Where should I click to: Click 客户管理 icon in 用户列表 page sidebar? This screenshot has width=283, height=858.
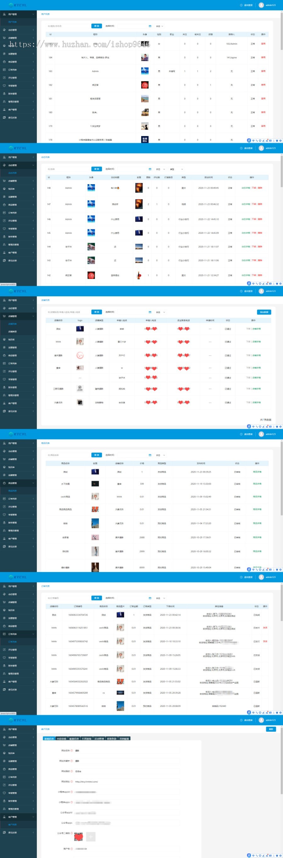pyautogui.click(x=4, y=110)
